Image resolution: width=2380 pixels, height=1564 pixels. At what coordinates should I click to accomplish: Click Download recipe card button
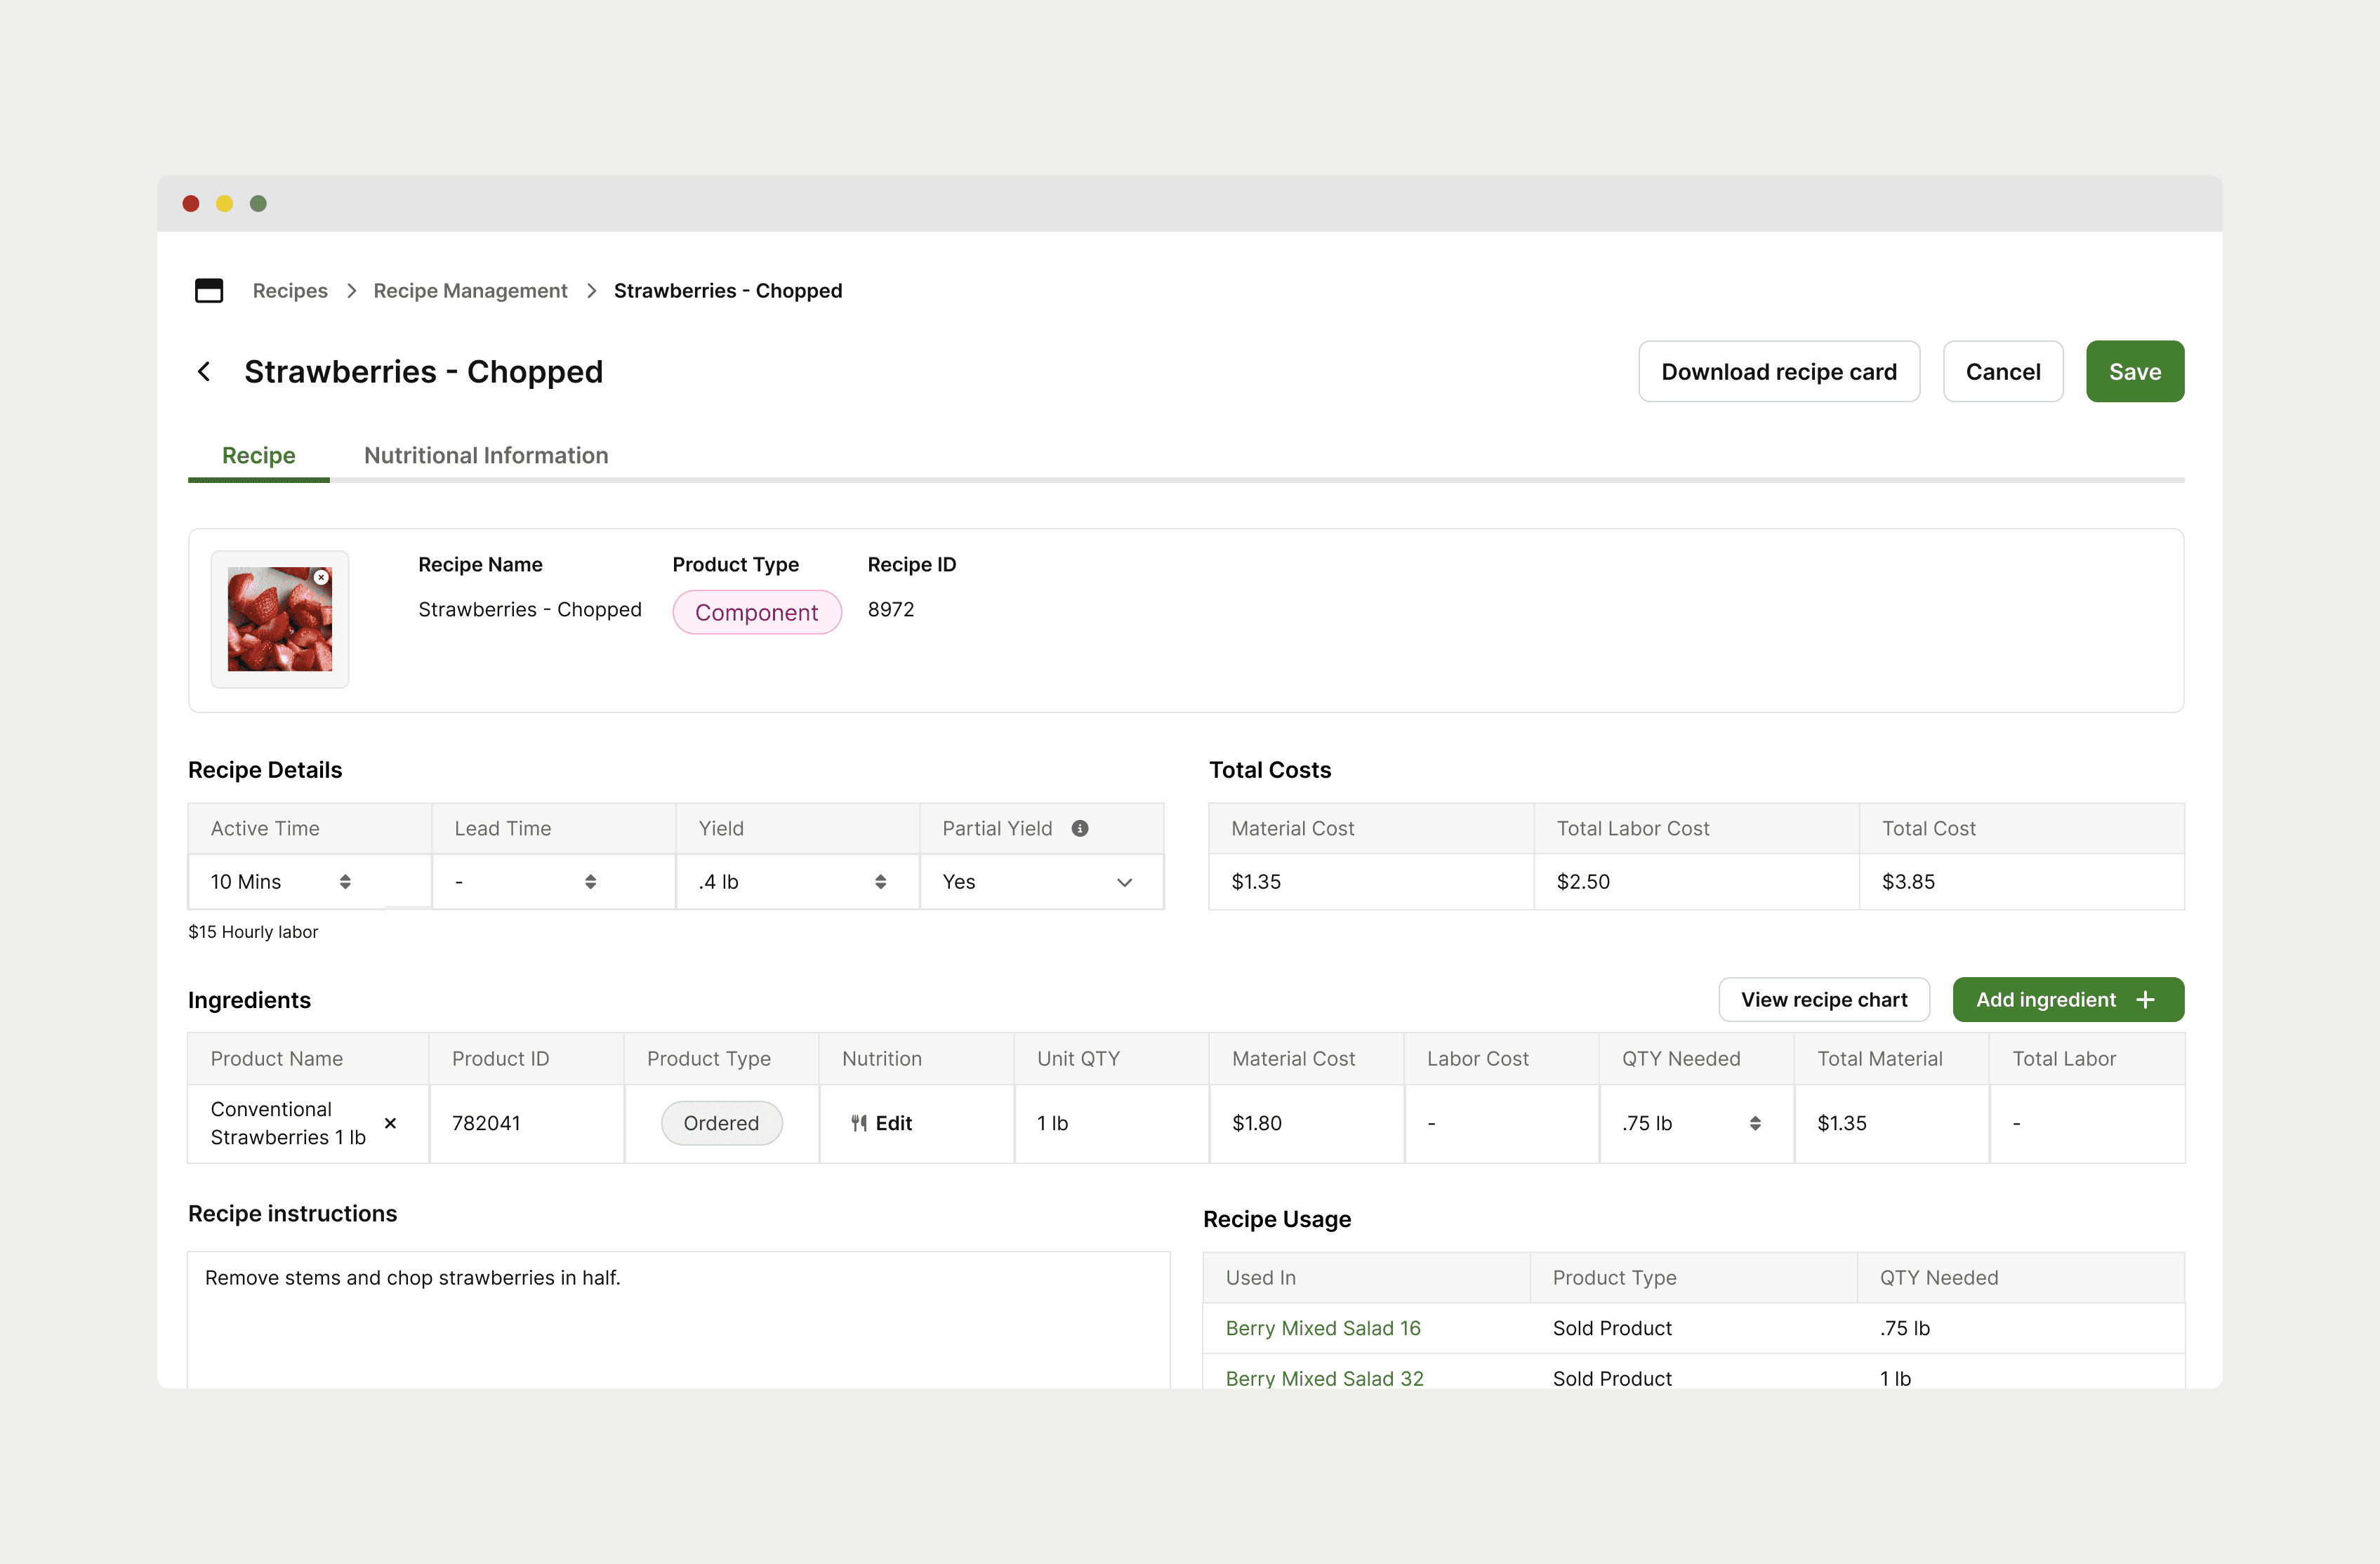click(x=1778, y=372)
